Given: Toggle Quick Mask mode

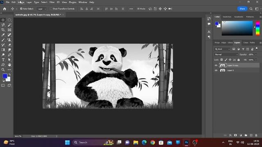Looking at the screenshot, I should coord(3,85).
